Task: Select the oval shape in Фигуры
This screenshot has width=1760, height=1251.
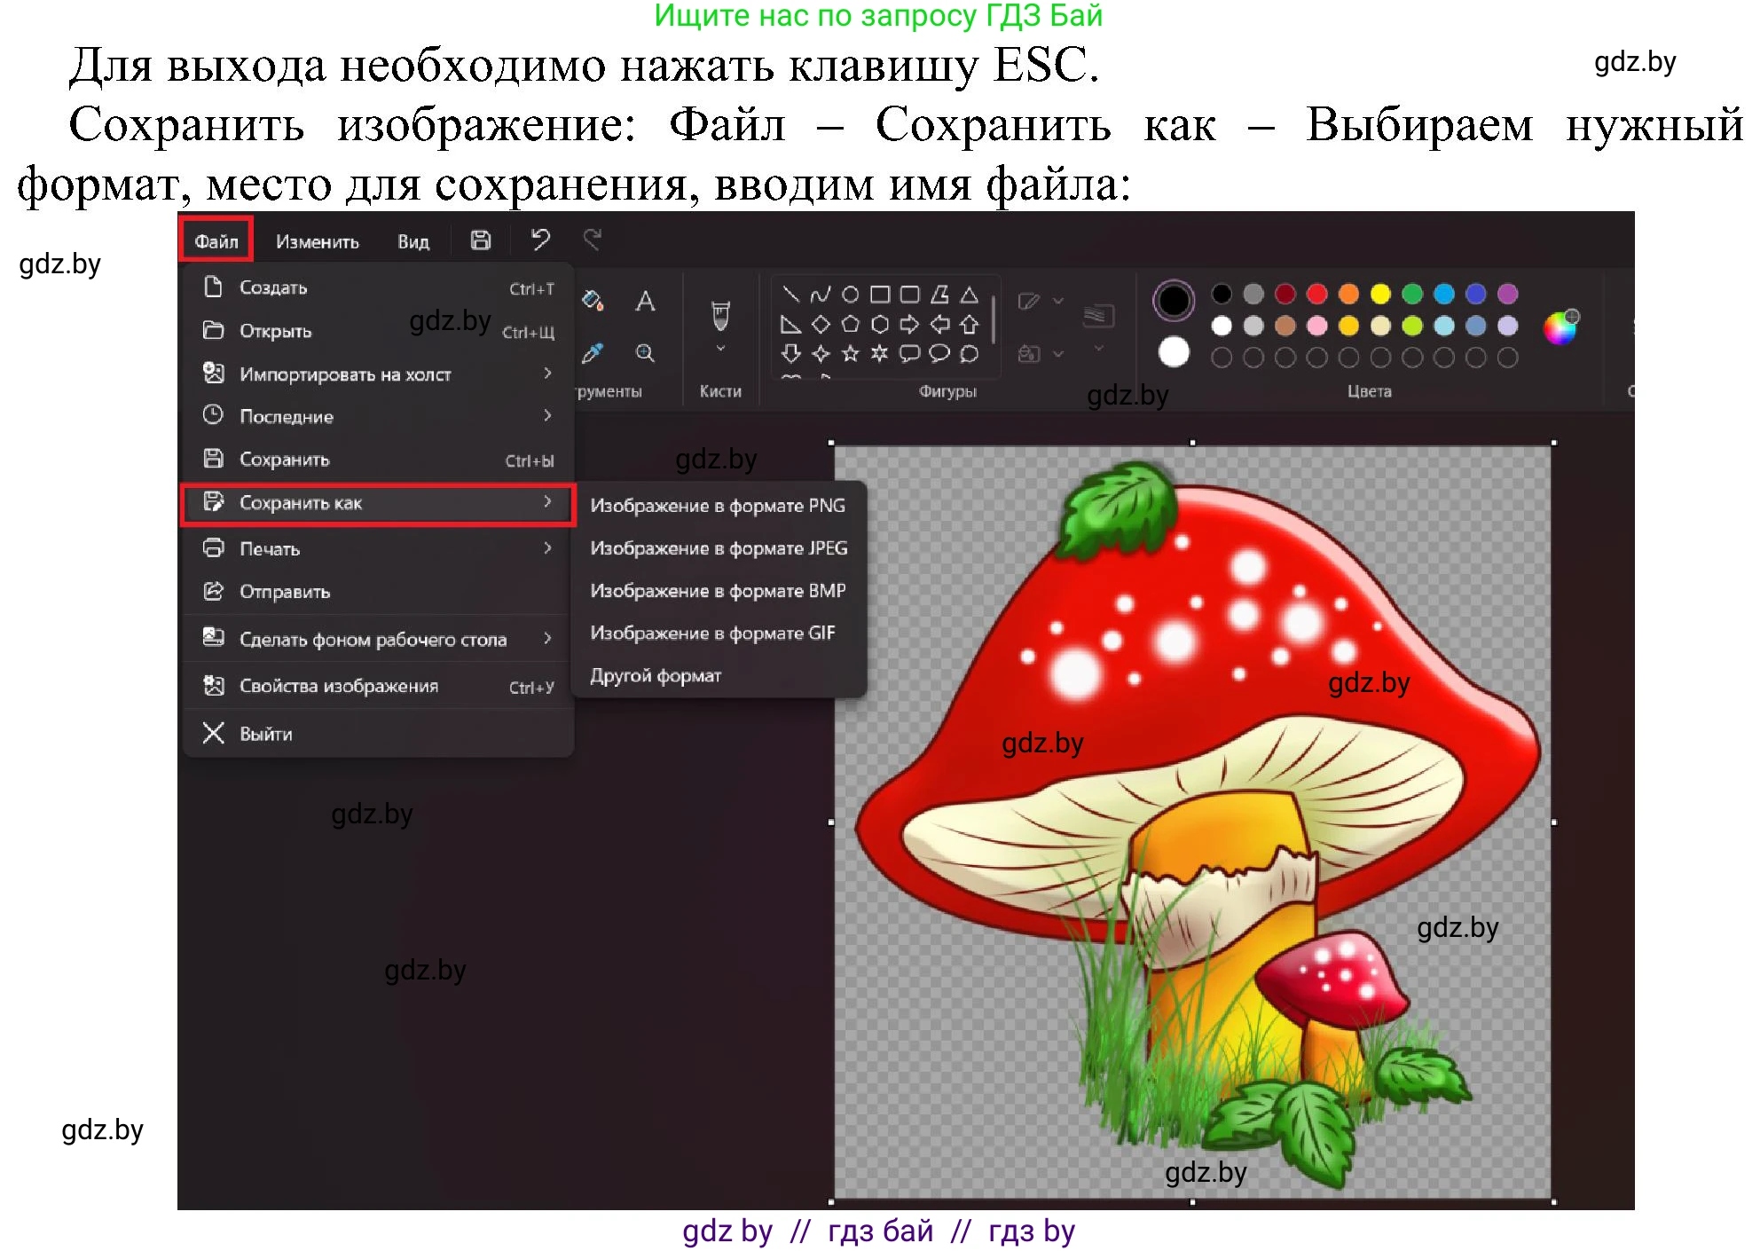Action: (849, 295)
